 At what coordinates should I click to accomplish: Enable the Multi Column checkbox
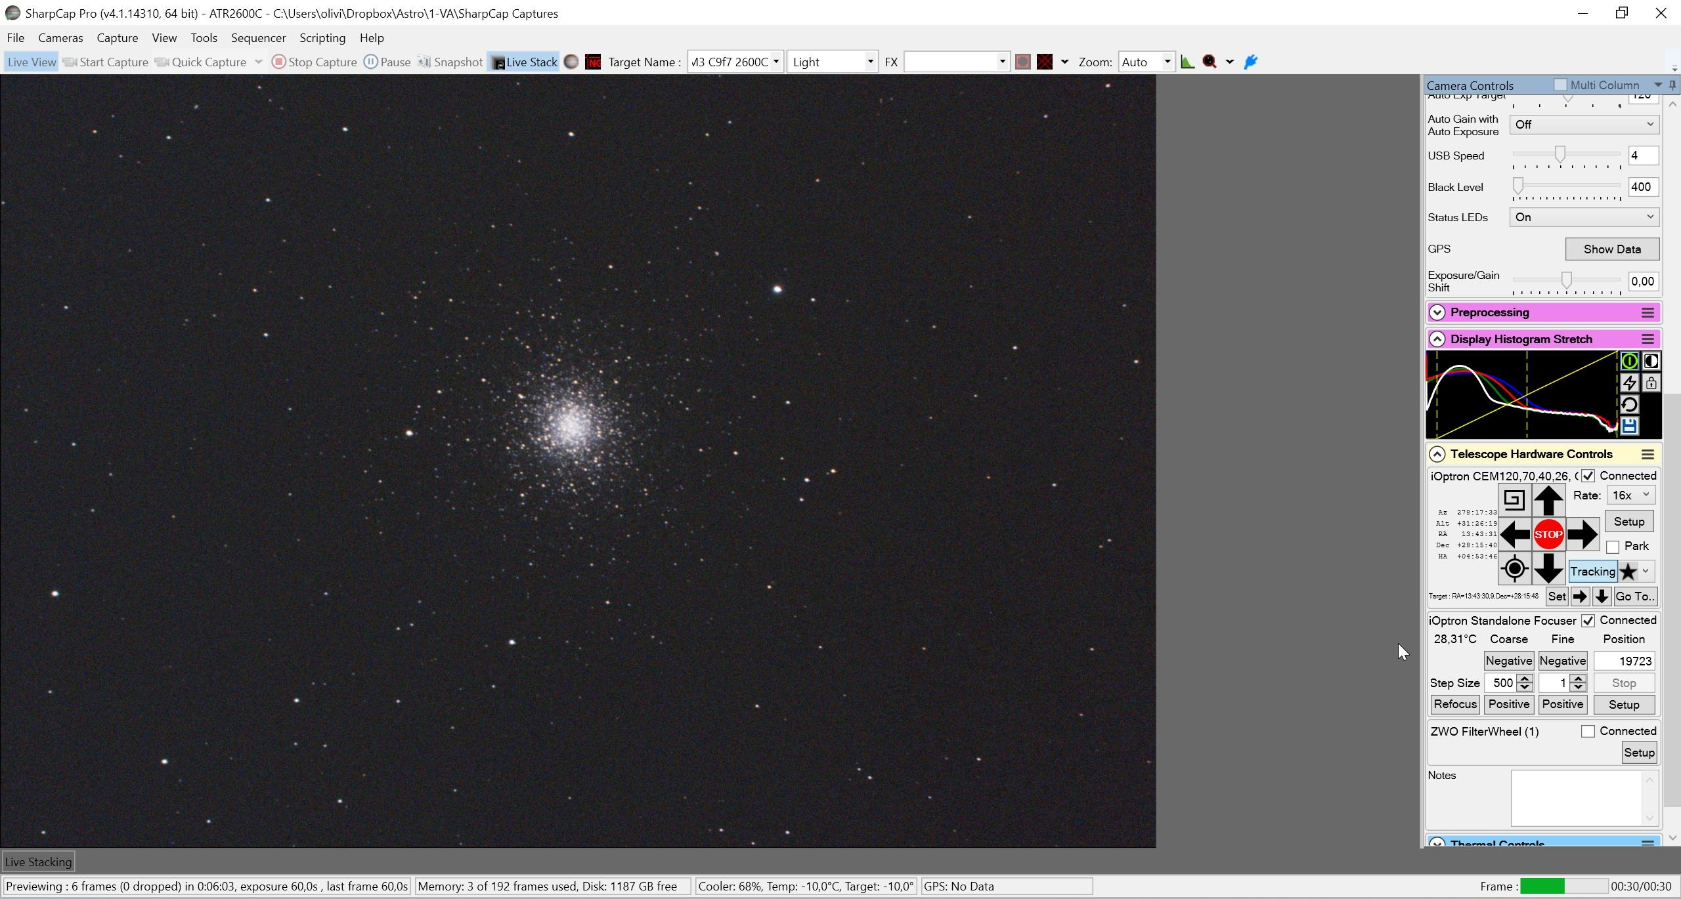(1560, 85)
